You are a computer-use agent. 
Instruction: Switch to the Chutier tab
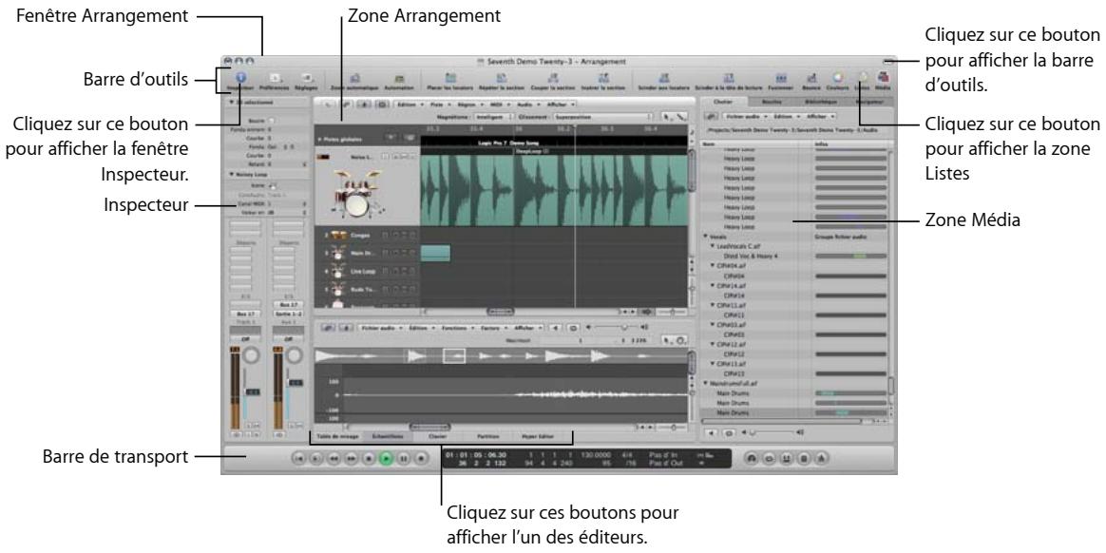pos(723,103)
